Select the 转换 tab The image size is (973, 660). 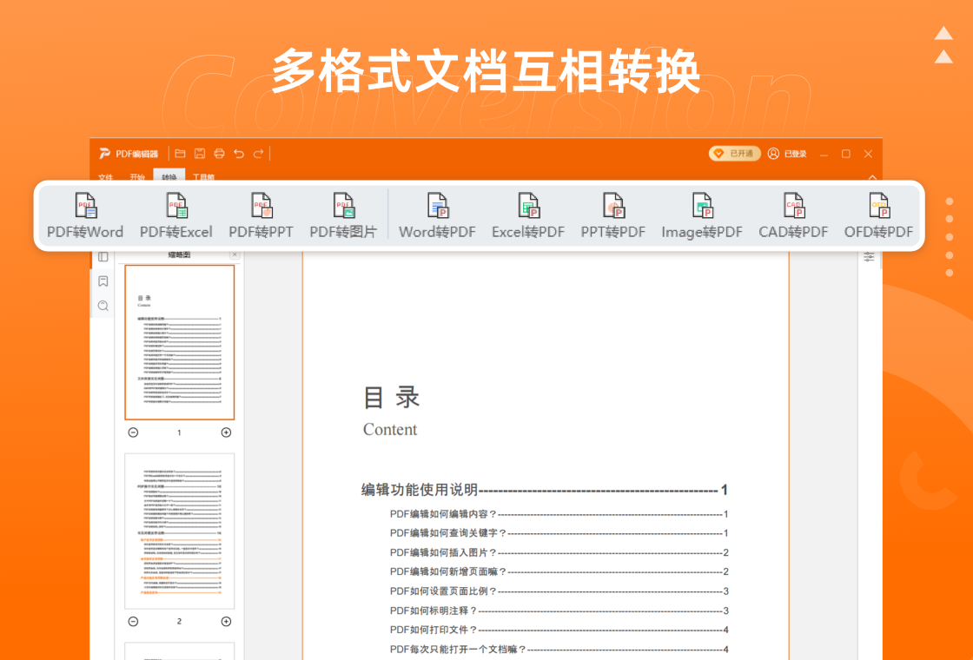pyautogui.click(x=169, y=176)
